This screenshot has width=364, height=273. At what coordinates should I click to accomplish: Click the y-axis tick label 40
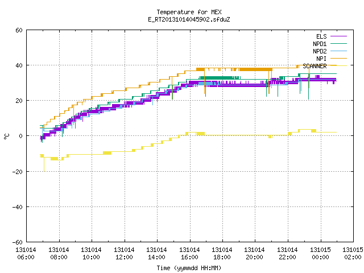coord(19,66)
